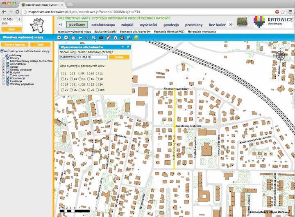Select the zoom out magnifier tool
Screen dimensions: 295x217
[66, 38]
